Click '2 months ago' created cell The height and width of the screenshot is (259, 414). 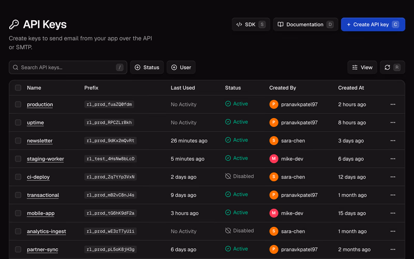point(354,250)
